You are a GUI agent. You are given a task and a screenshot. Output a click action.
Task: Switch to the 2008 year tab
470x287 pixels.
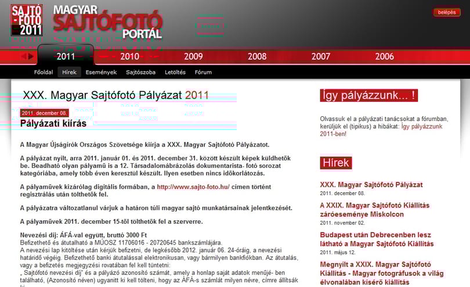(x=257, y=56)
